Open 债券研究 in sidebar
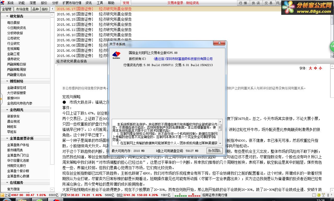This screenshot has height=201, width=334. tap(13, 59)
